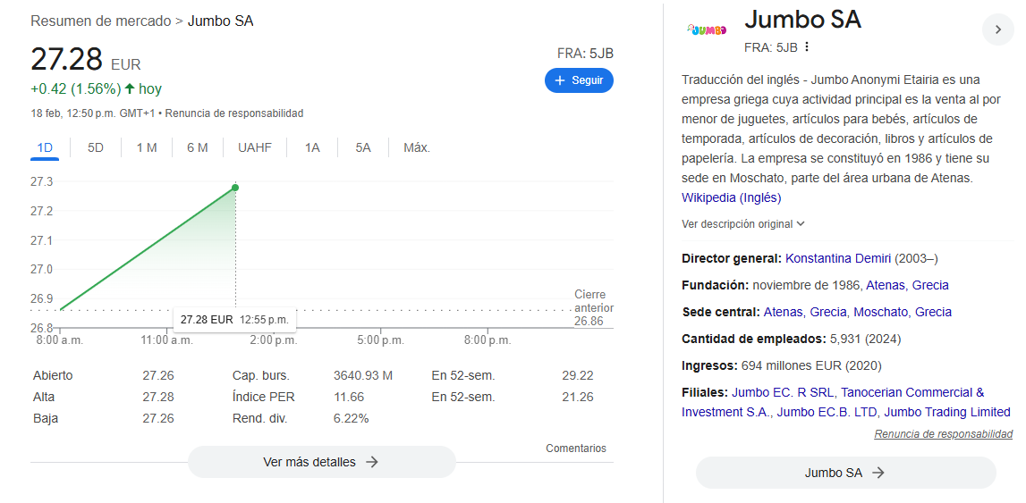Switch to the UAHF chart tab

coord(255,147)
